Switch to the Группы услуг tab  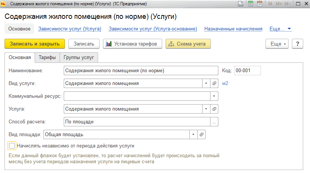point(79,58)
